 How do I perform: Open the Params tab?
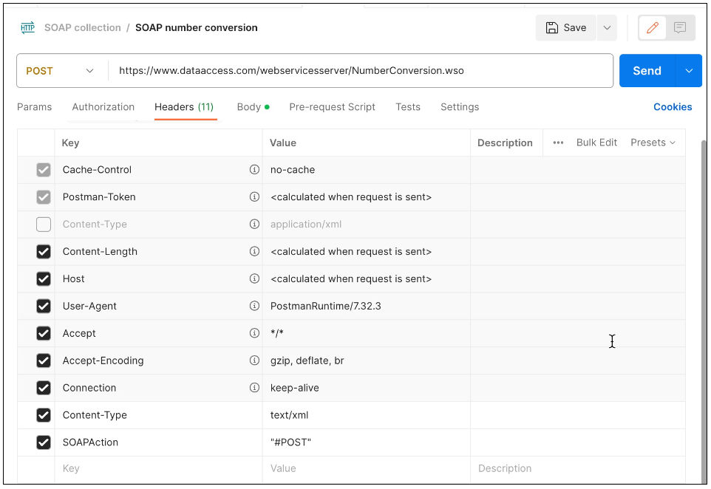coord(35,107)
